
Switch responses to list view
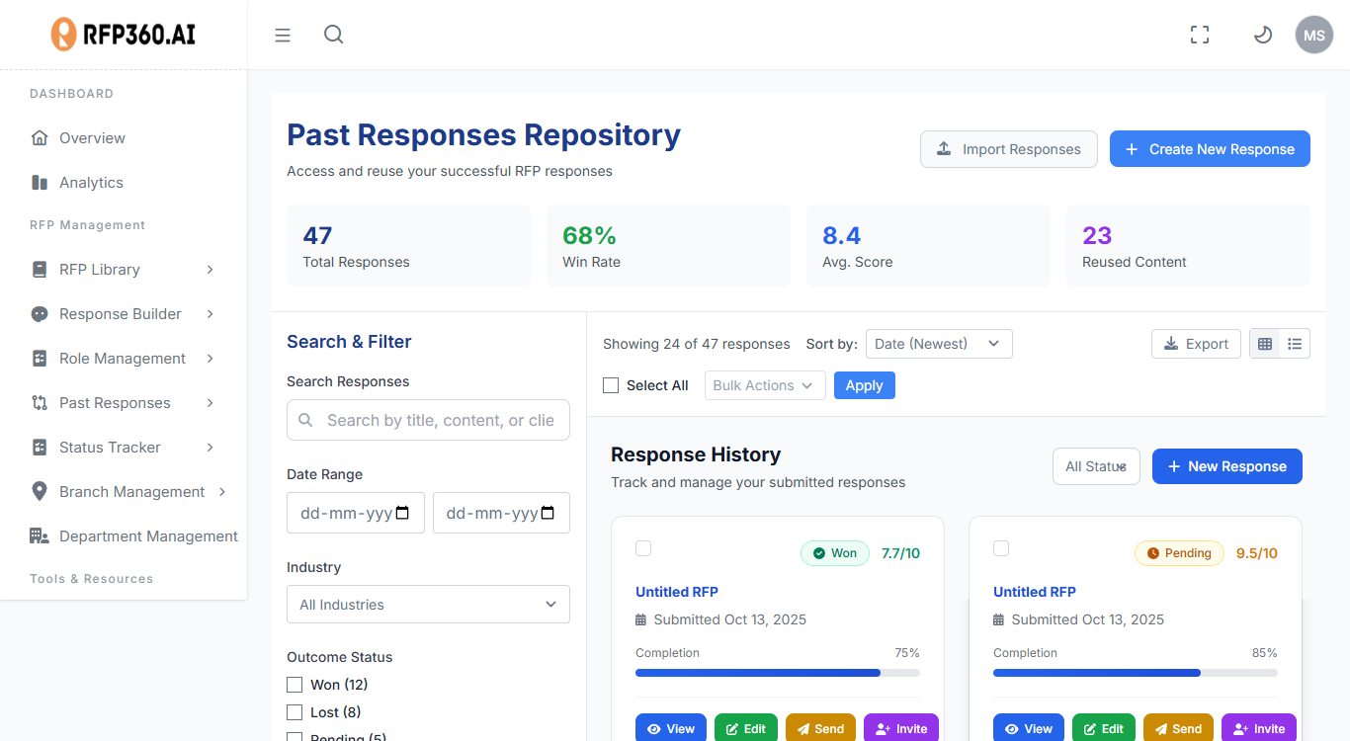pos(1295,343)
